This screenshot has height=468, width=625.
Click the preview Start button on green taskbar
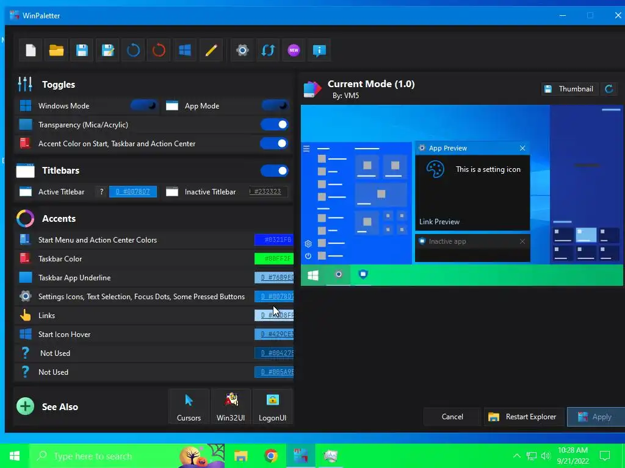[x=313, y=275]
